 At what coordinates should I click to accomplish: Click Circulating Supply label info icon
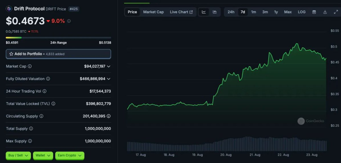click(x=41, y=116)
